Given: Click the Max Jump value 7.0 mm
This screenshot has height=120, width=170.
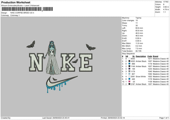Looking at the screenshot, I should pos(139,48).
